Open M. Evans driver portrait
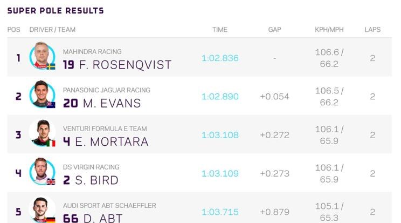Screen dimensions: 401x223 click(42, 94)
